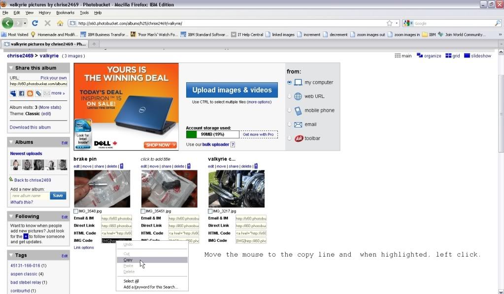The image size is (504, 294).
Task: Click bulk uploader help question mark icon
Action: pyautogui.click(x=233, y=145)
